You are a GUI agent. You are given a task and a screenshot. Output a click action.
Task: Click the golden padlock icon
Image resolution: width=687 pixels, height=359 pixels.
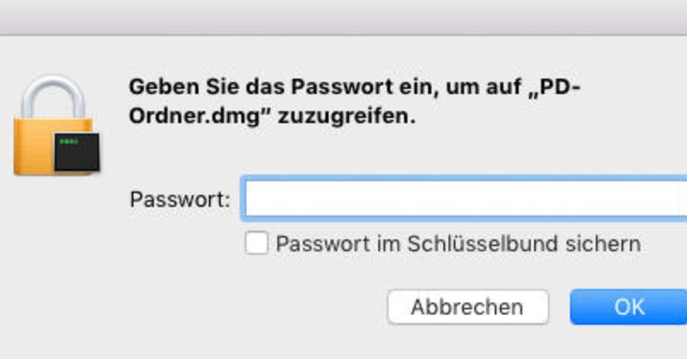[55, 129]
